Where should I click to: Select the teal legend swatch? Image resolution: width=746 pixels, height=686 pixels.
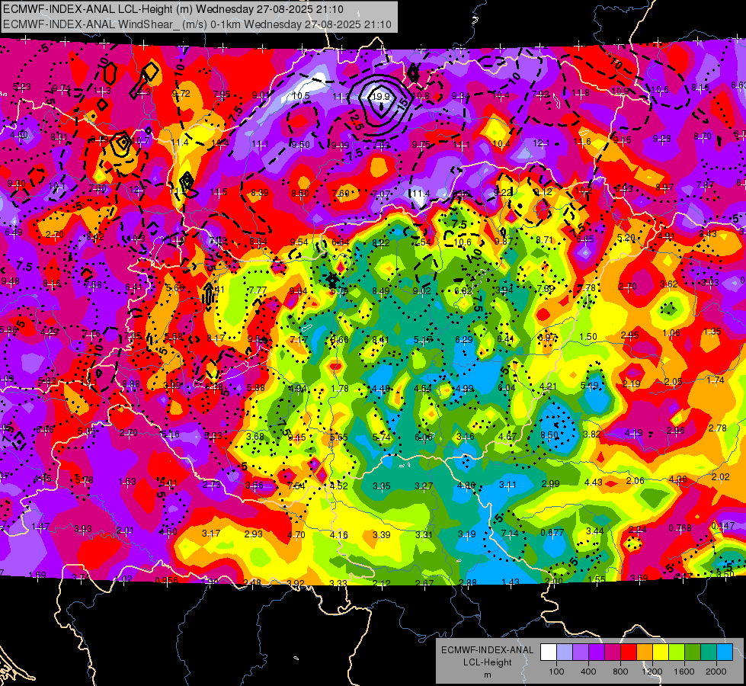pos(709,652)
